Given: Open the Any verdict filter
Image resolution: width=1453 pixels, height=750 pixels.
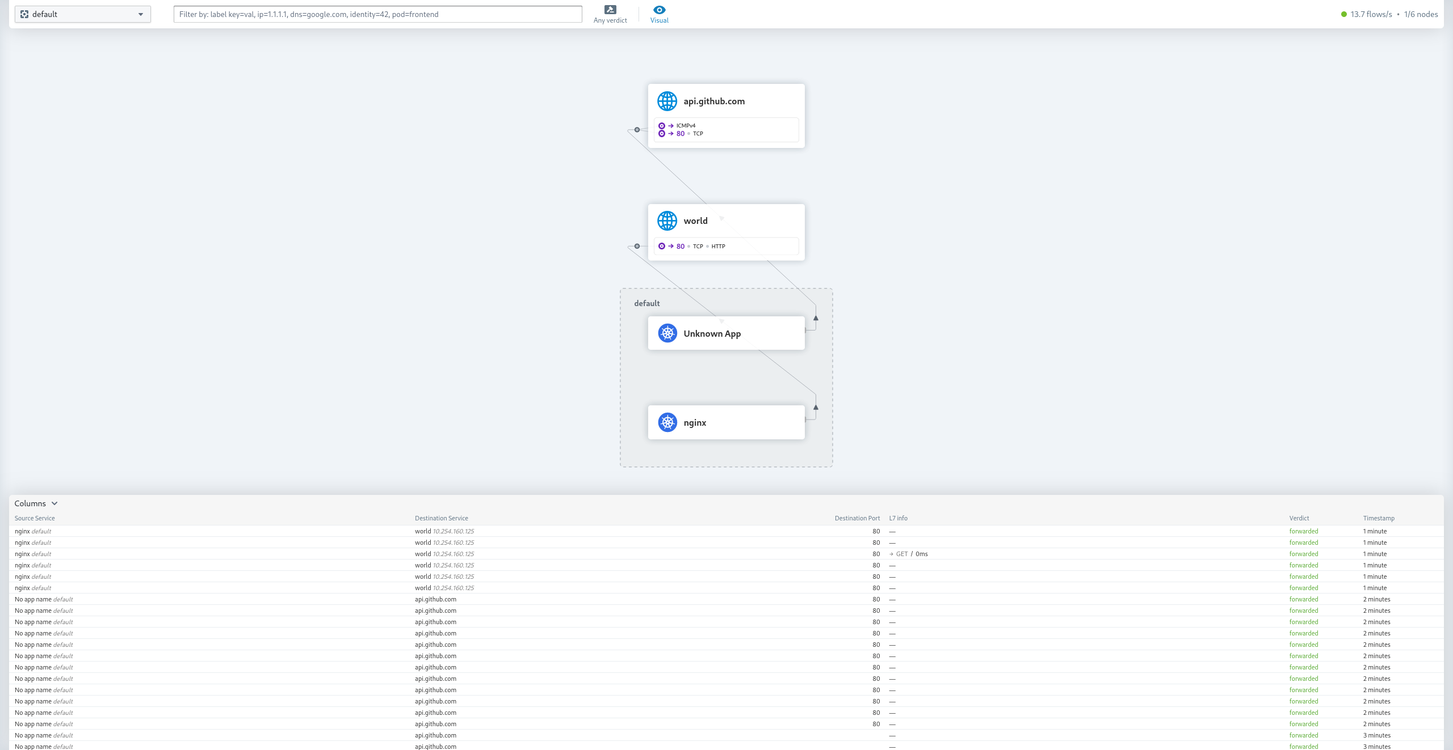Looking at the screenshot, I should pyautogui.click(x=610, y=14).
